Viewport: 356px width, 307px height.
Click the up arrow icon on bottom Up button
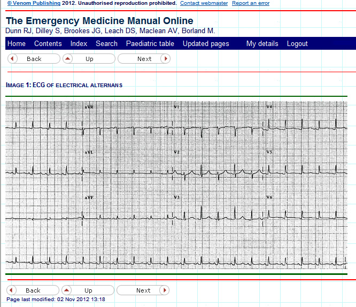[66, 290]
